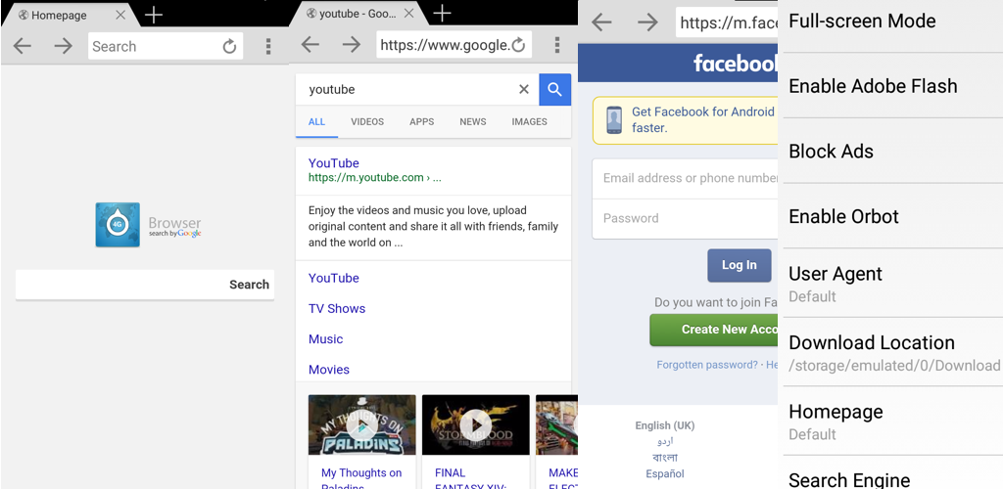Viewport: 1003px width, 489px height.
Task: Switch to APPS results tab
Action: tap(421, 122)
